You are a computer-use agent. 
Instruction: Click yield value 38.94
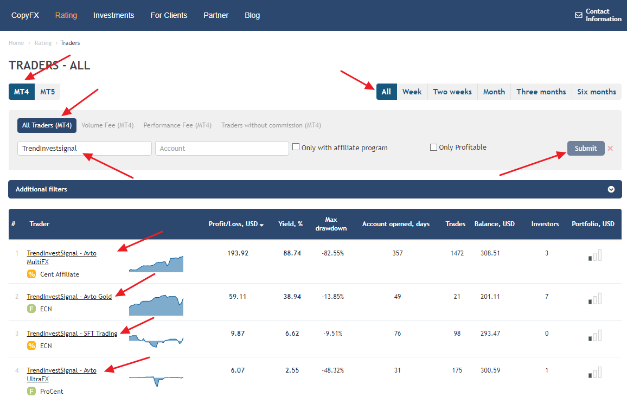coord(292,297)
